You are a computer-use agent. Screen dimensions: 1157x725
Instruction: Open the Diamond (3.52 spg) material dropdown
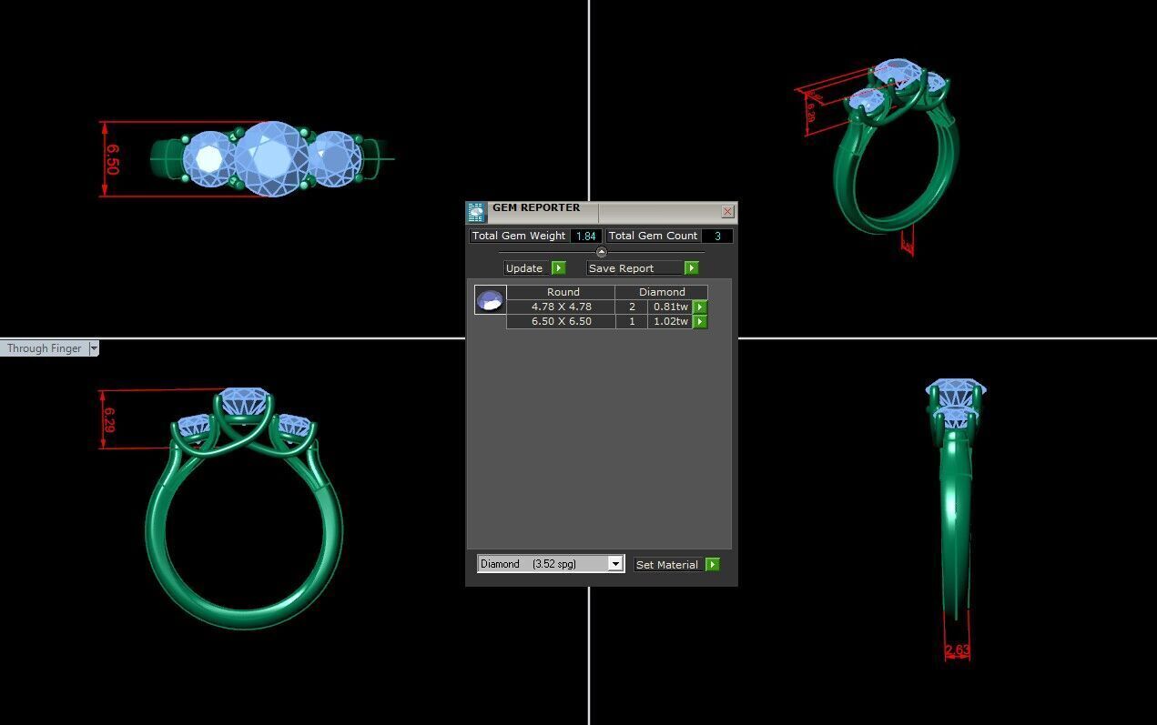pyautogui.click(x=615, y=564)
